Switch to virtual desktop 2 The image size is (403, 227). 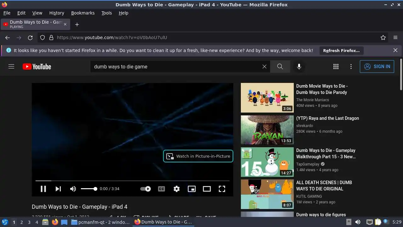tap(21, 222)
